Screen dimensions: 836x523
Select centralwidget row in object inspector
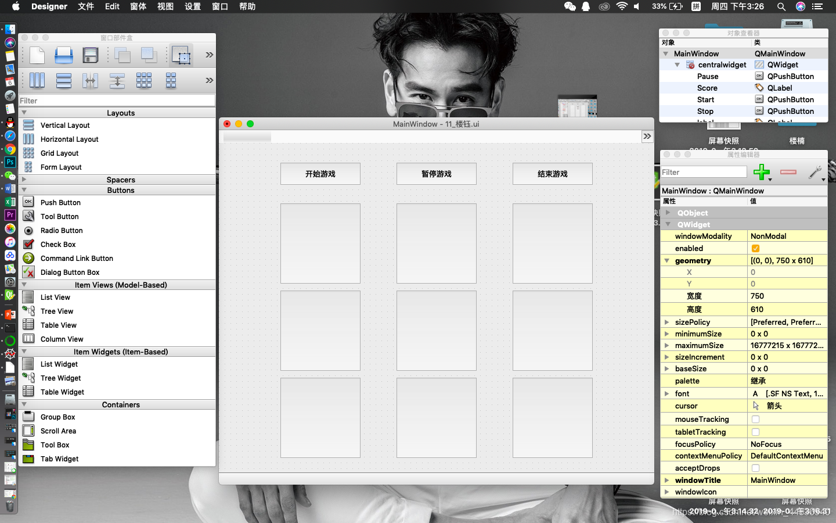pyautogui.click(x=744, y=65)
